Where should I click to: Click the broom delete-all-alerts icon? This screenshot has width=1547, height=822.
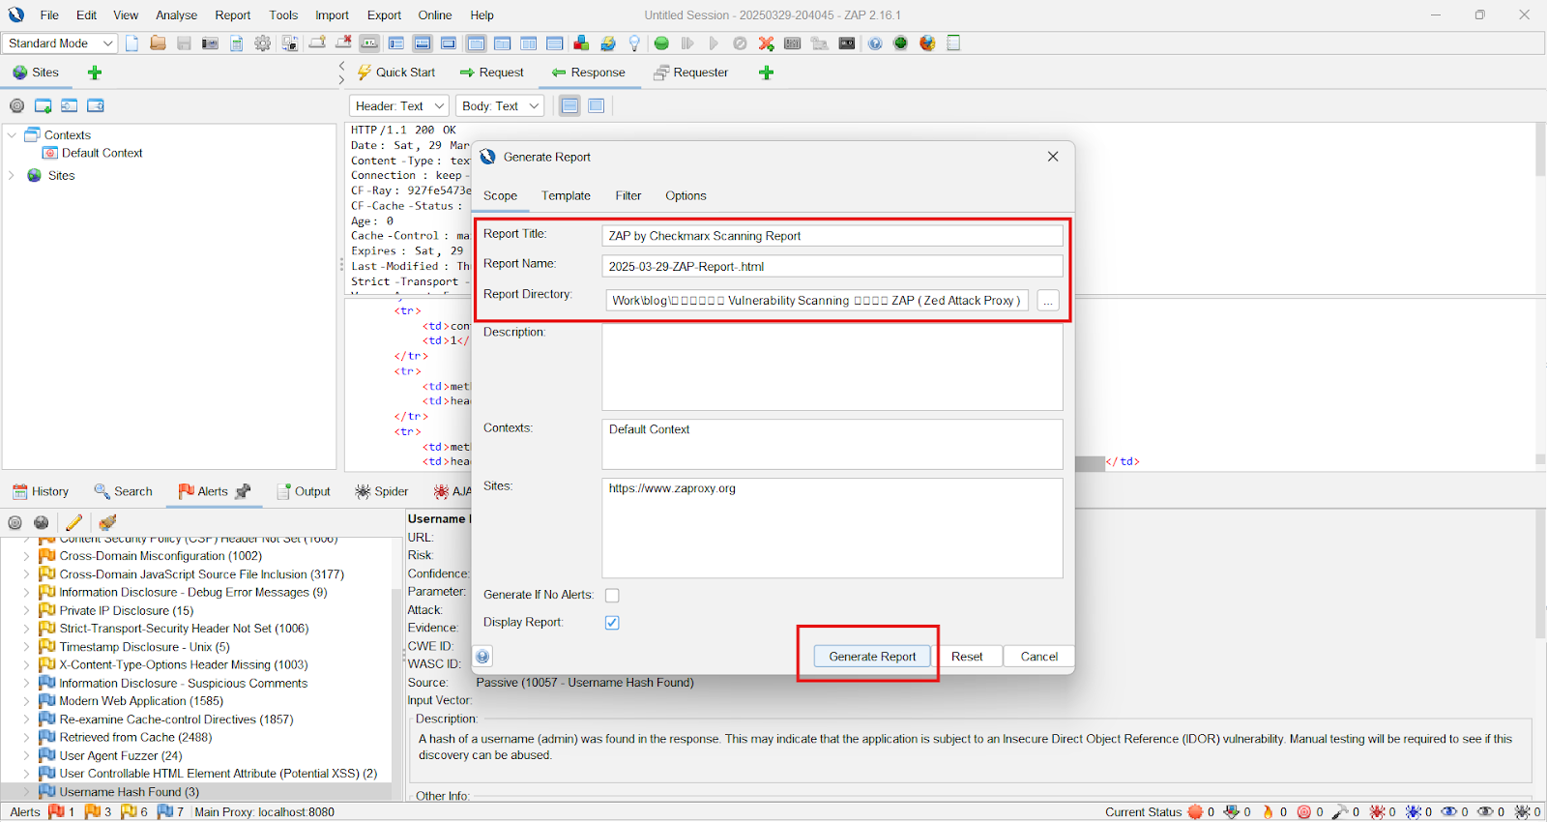(x=107, y=522)
